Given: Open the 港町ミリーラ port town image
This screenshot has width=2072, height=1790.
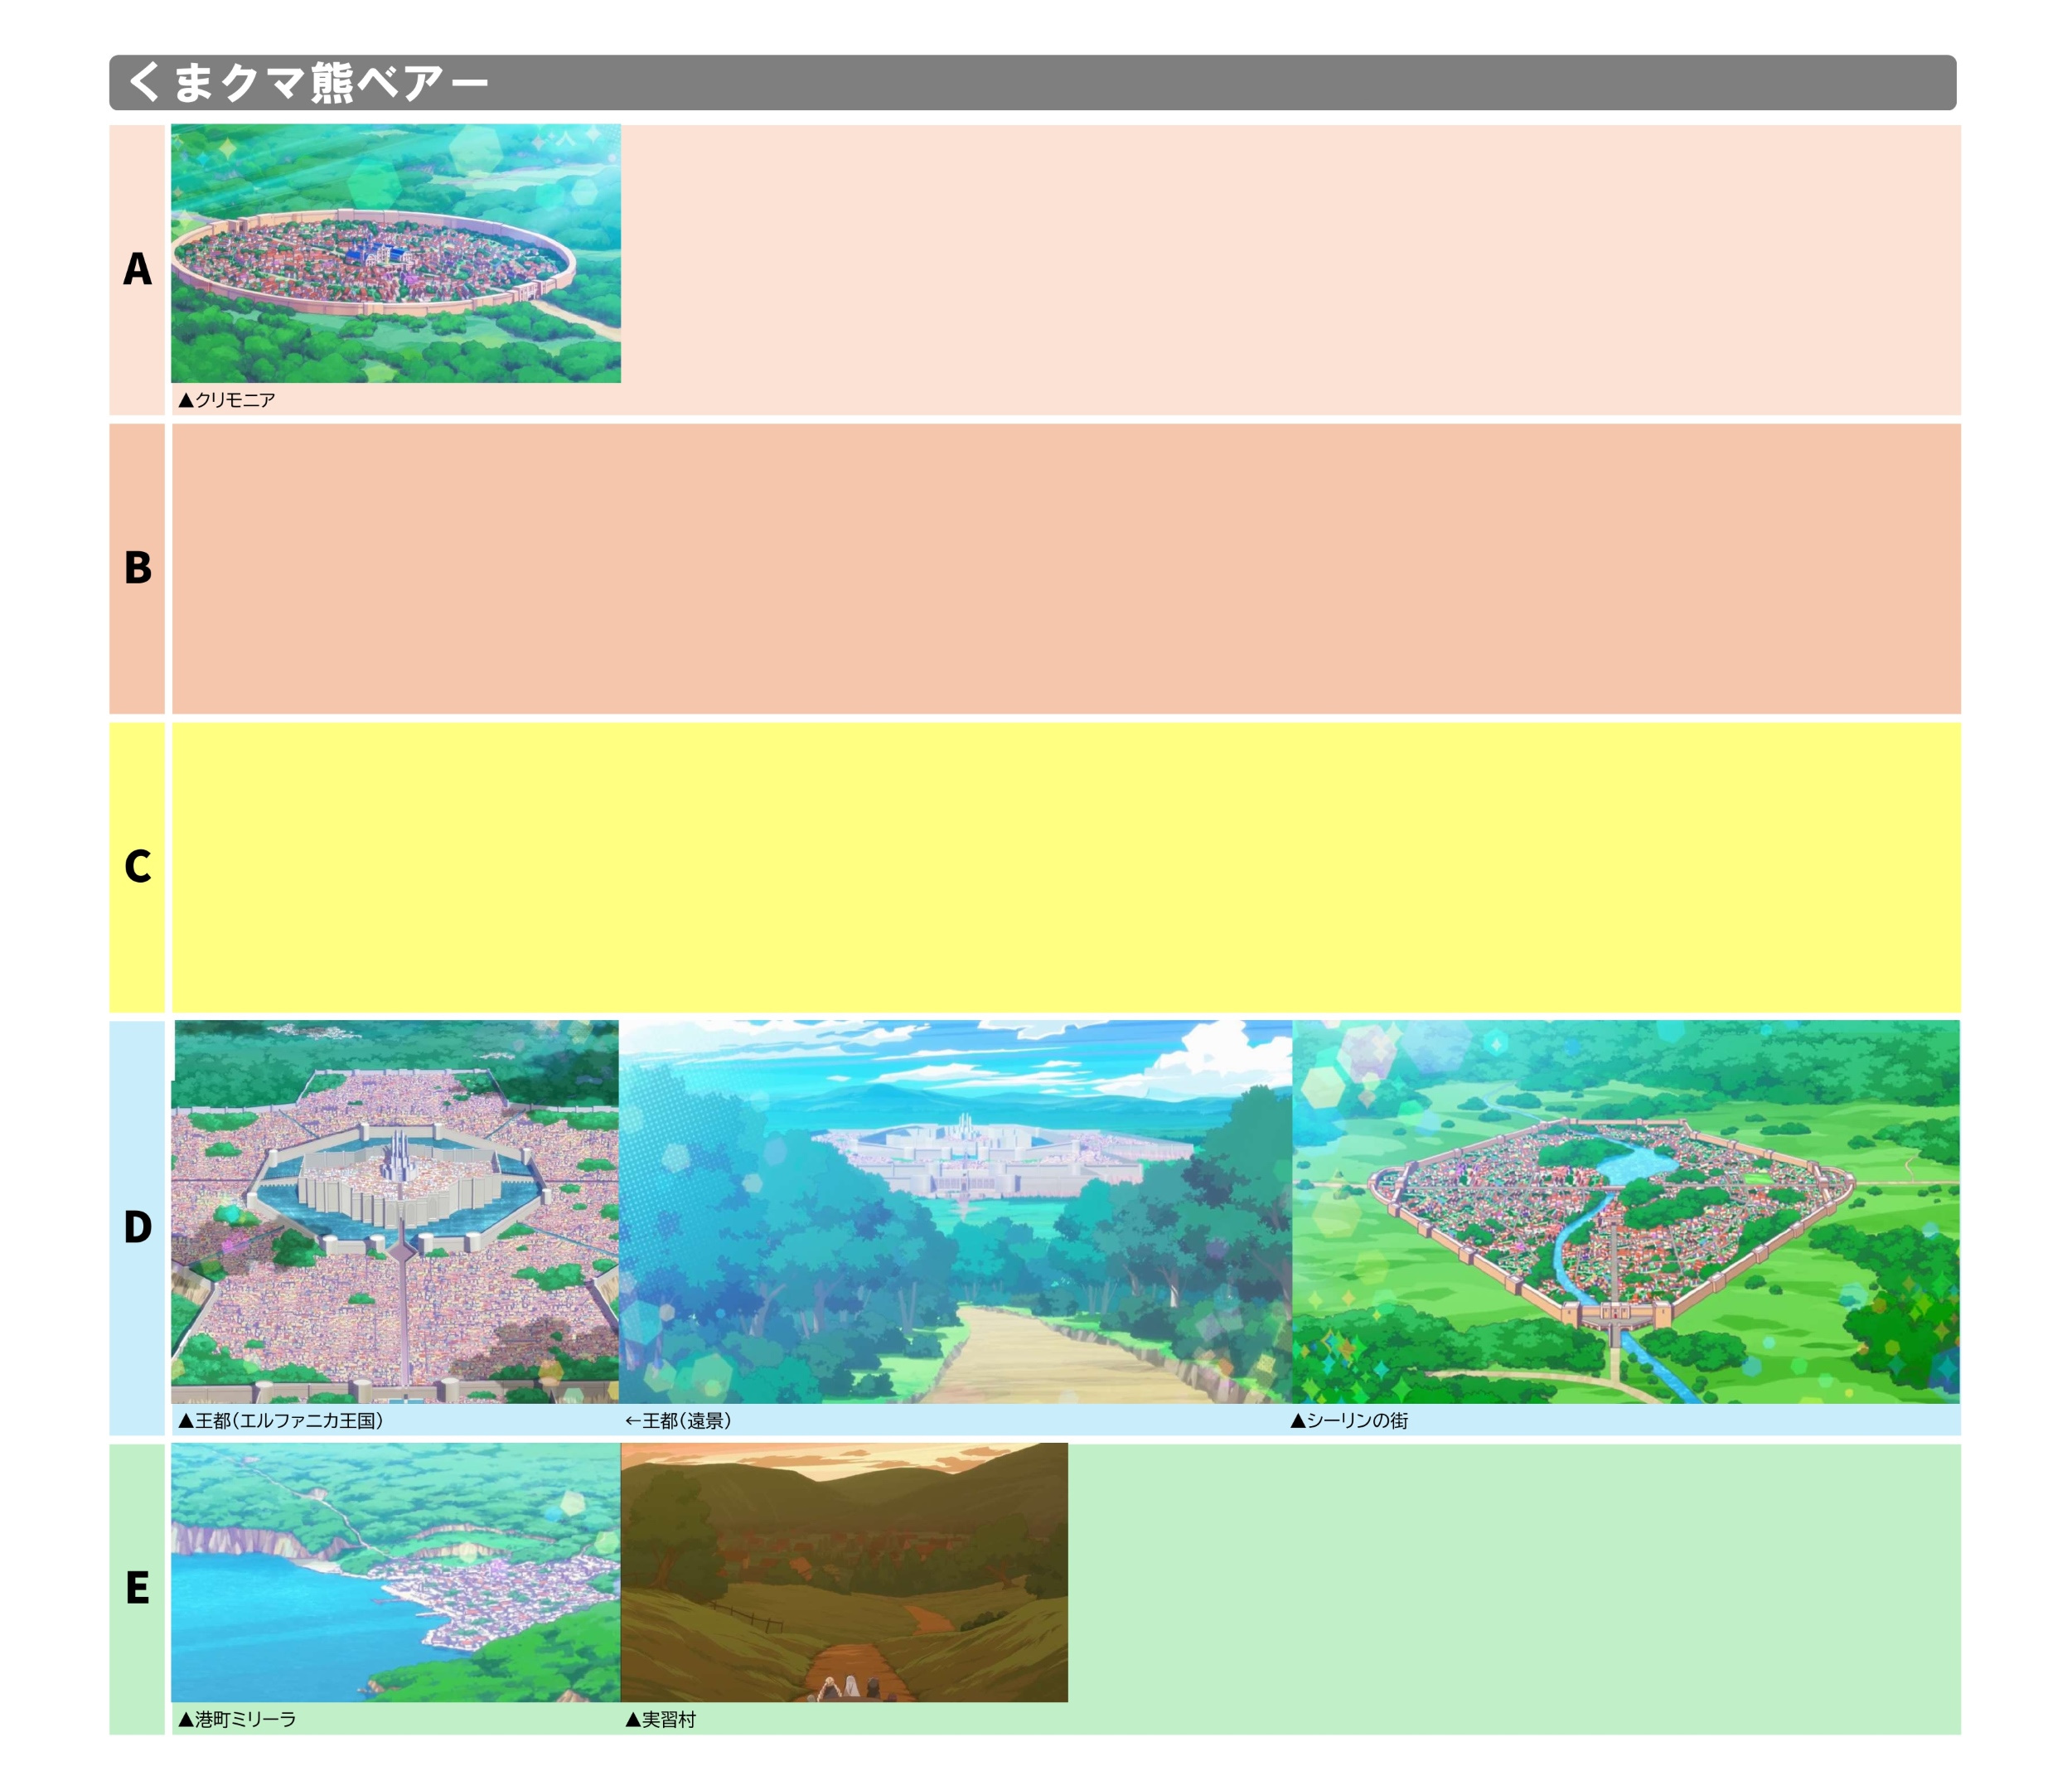Looking at the screenshot, I should tap(396, 1572).
